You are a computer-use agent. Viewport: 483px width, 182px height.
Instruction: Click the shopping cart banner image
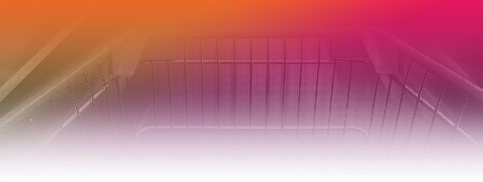click(241, 91)
